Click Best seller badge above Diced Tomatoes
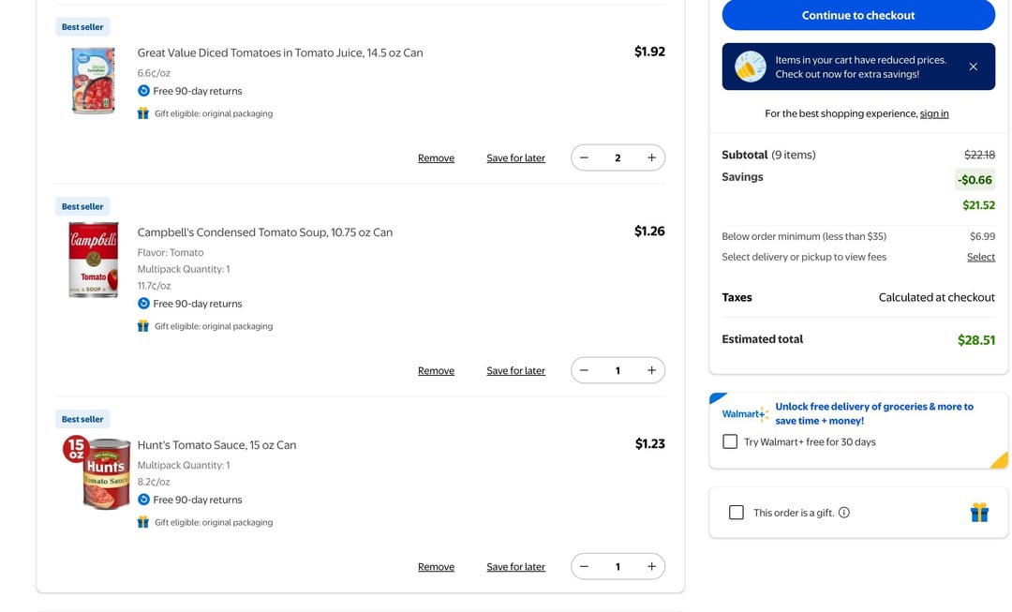 [x=82, y=27]
